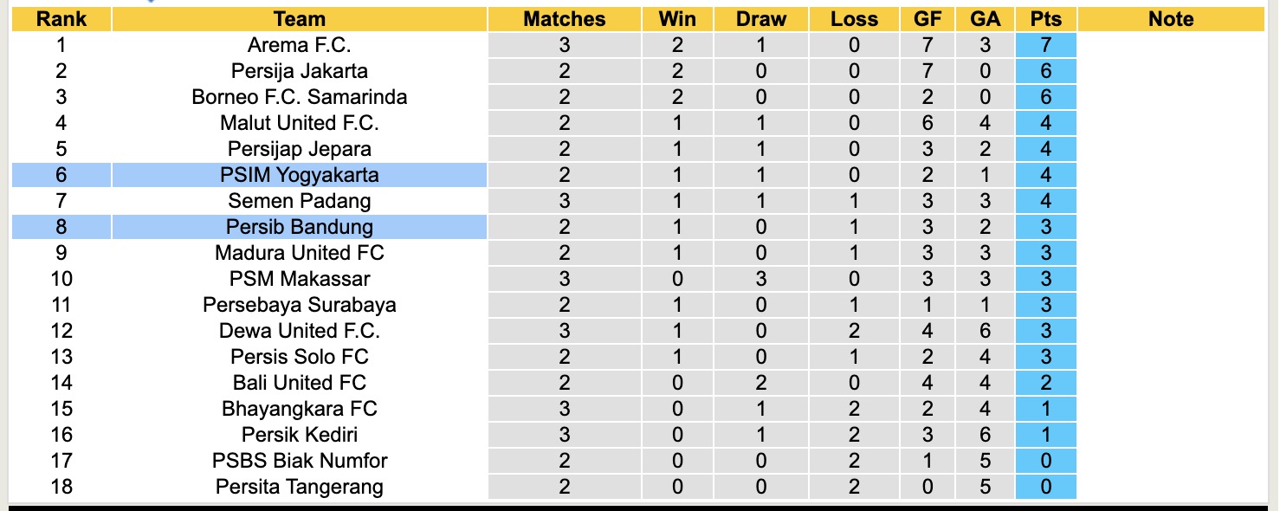Viewport: 1280px width, 511px height.
Task: Open the Arema F.C. team name
Action: pyautogui.click(x=299, y=45)
